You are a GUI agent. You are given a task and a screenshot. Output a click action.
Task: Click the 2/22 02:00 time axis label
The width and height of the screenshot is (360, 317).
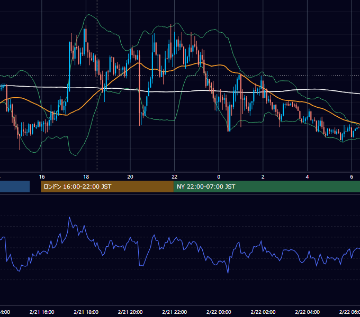coord(263,312)
